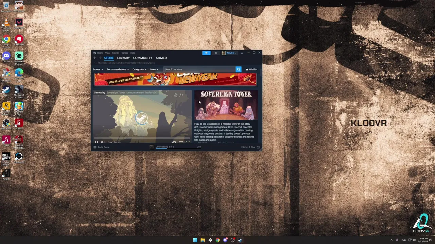Toggle theater mode icon on the trailer
The width and height of the screenshot is (435, 244).
point(181,142)
